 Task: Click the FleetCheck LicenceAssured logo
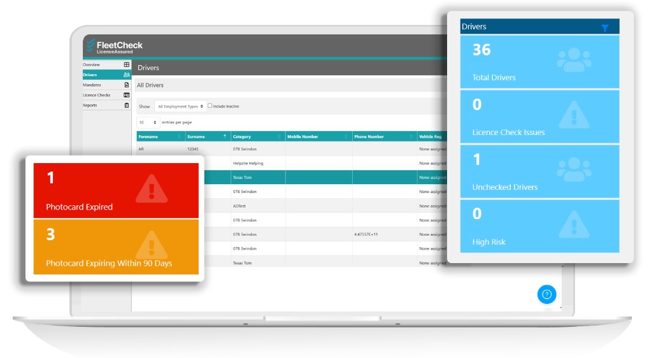115,47
